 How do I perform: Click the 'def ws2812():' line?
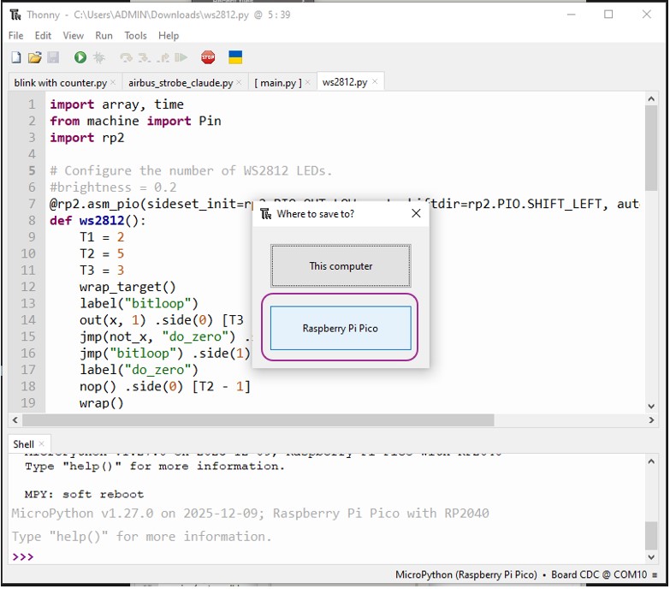98,221
